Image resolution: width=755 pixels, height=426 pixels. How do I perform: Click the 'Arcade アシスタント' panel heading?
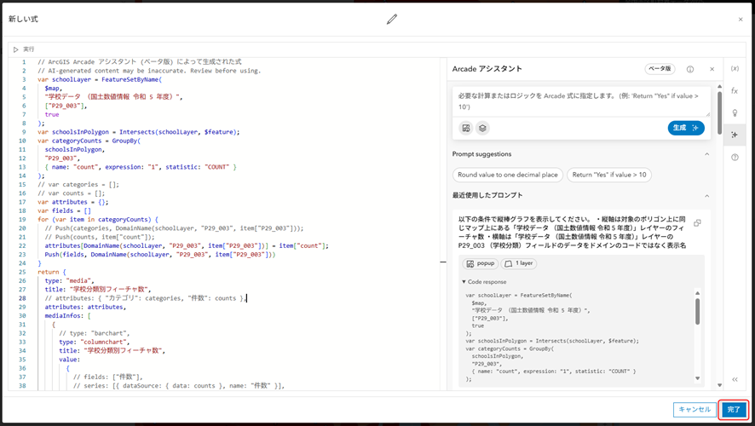487,69
